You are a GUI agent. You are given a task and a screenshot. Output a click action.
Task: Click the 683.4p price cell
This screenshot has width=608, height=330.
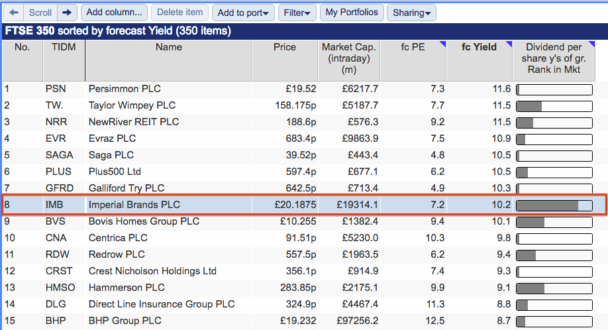(301, 138)
